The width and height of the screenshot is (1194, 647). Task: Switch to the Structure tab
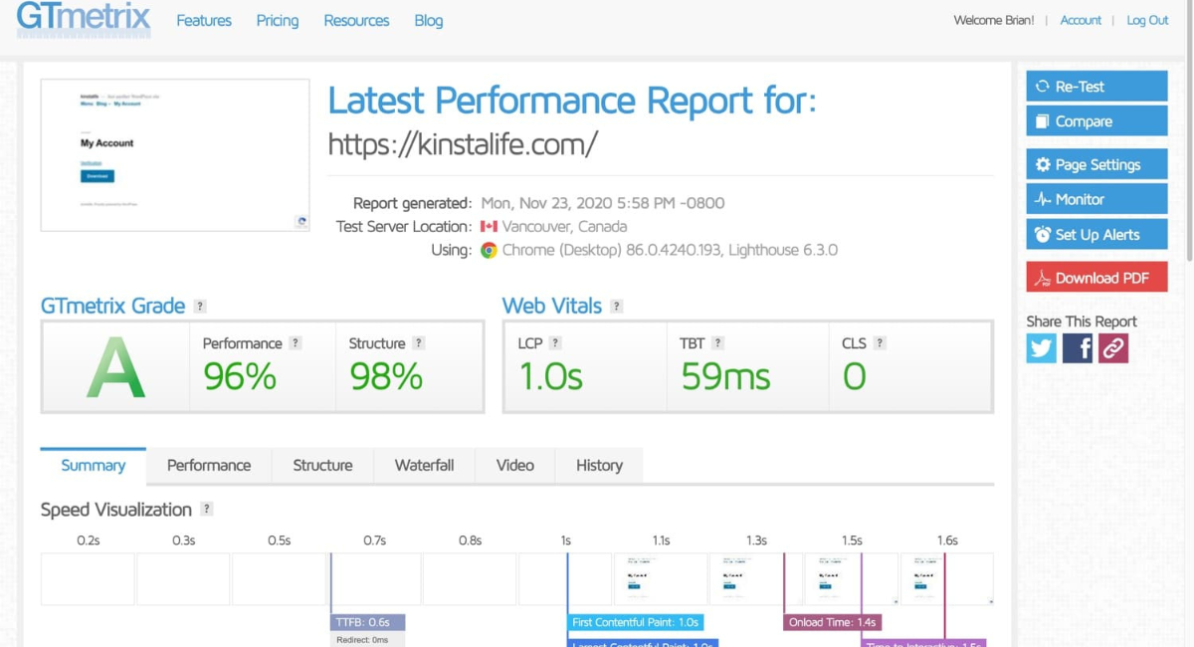point(322,465)
